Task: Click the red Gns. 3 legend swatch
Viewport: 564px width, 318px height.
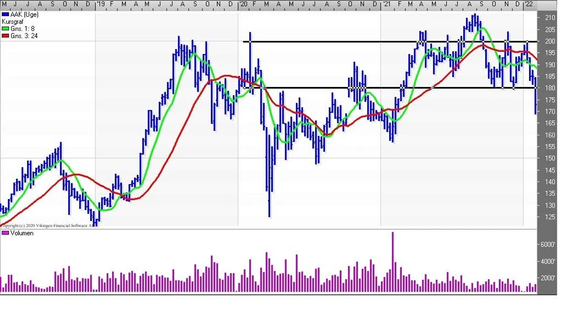Action: coord(5,36)
